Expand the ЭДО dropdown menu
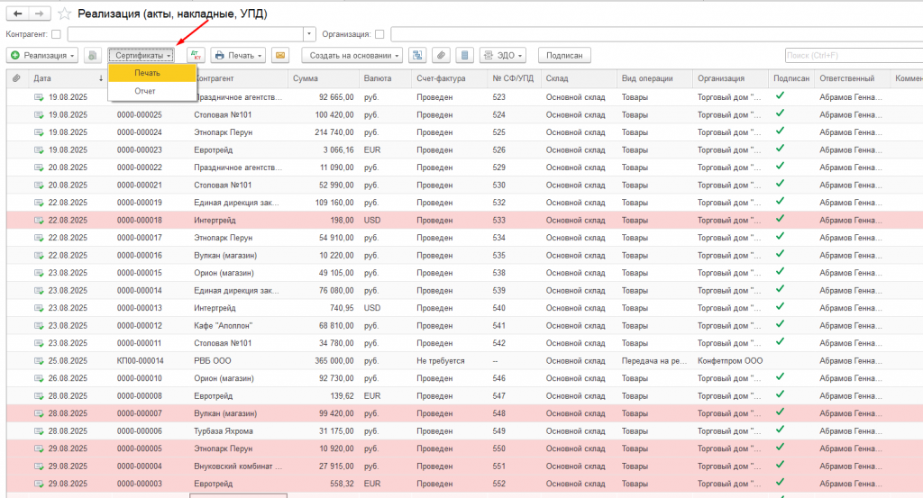 (x=503, y=55)
